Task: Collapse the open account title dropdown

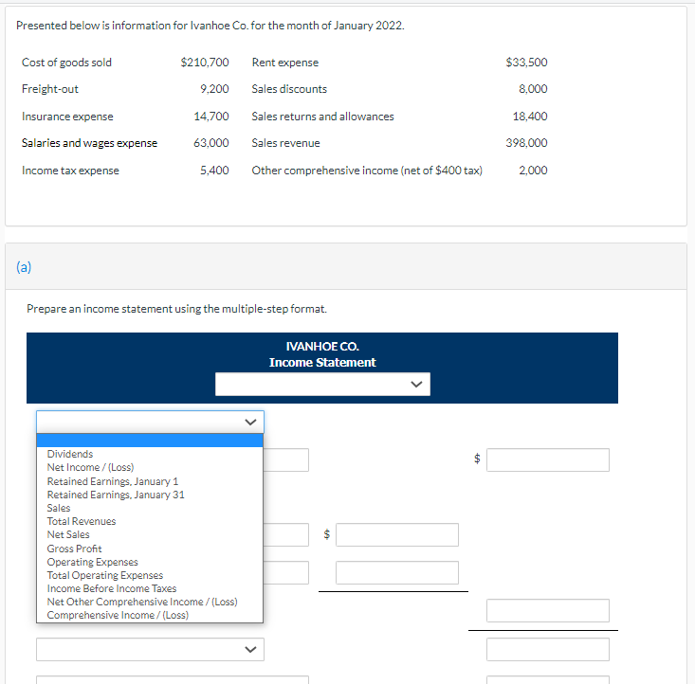Action: [x=150, y=422]
